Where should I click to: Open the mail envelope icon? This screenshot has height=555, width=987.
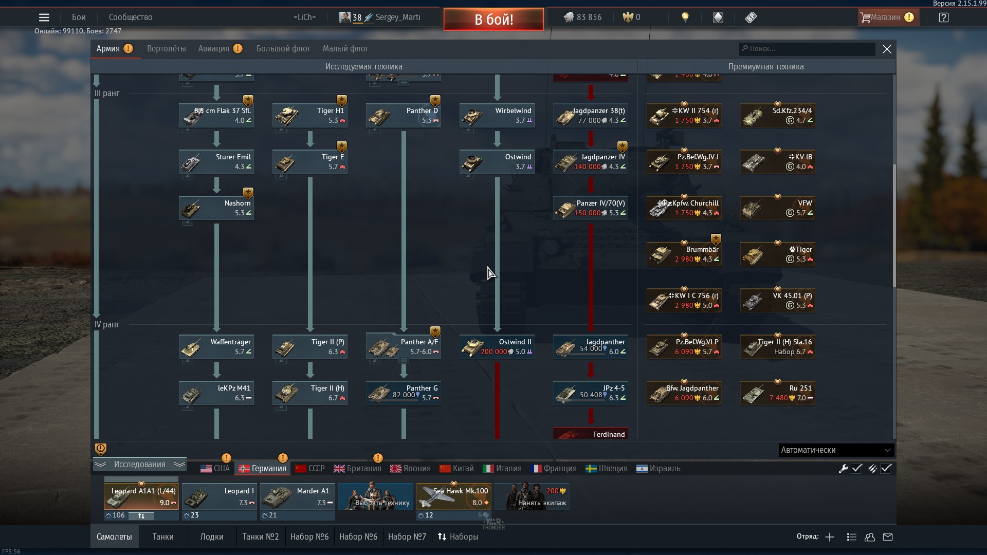click(888, 537)
